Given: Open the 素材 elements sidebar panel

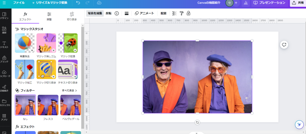Looking at the screenshot, I should (4, 30).
